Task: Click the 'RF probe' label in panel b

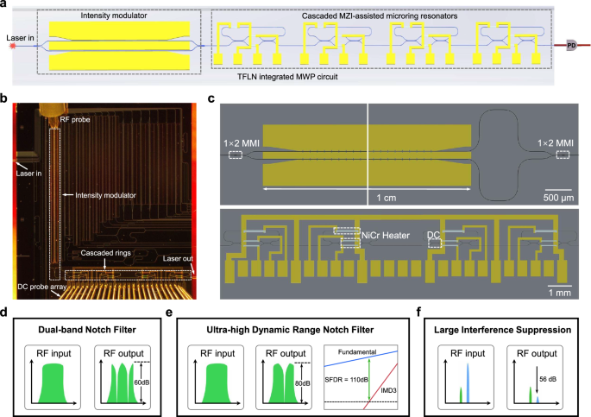Action: pos(75,119)
